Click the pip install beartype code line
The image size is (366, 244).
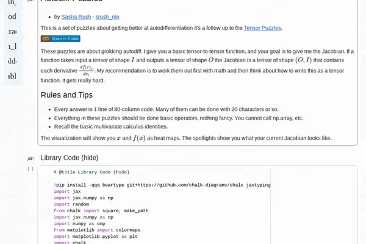pyautogui.click(x=162, y=185)
